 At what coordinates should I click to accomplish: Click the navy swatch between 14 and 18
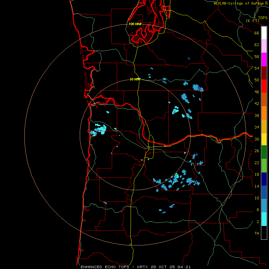click(264, 179)
